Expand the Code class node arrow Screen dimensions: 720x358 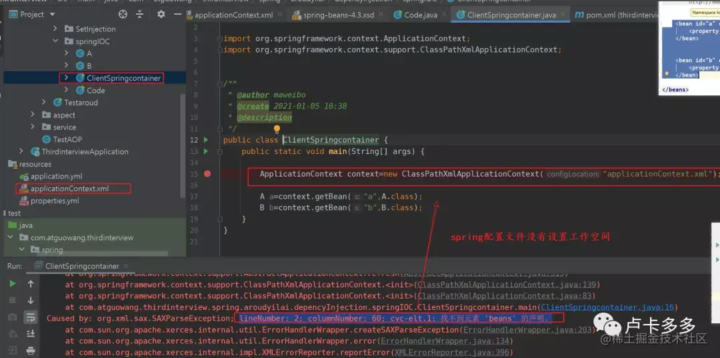66,91
